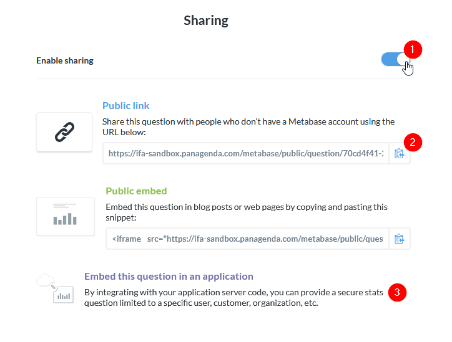The image size is (452, 342).
Task: Click red annotation marker number 3
Action: 397,292
